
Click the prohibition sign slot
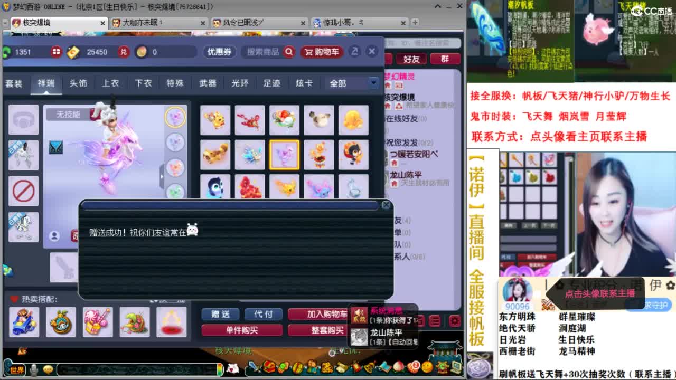(x=24, y=191)
